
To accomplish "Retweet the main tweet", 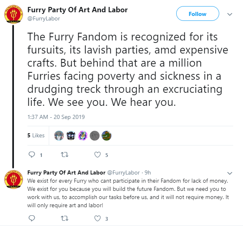I will (x=64, y=154).
